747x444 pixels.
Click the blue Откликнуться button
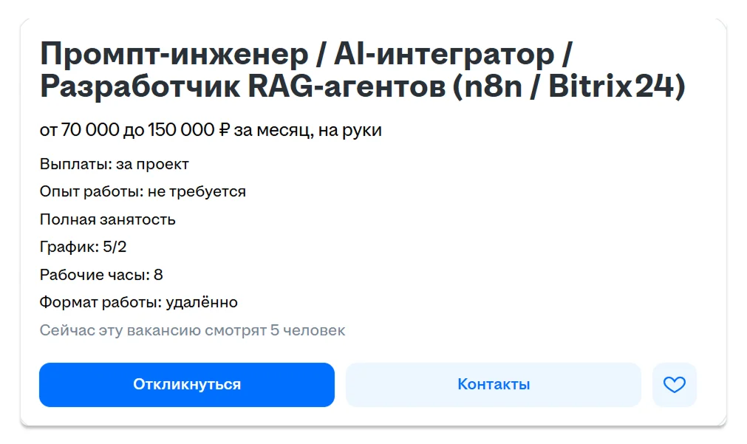[x=186, y=385]
